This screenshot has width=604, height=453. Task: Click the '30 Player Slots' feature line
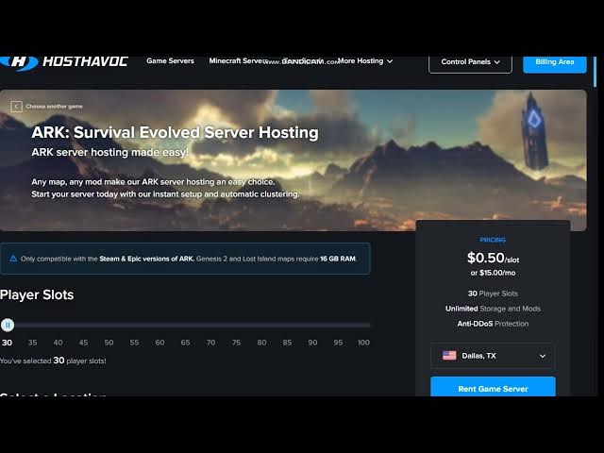[493, 294]
